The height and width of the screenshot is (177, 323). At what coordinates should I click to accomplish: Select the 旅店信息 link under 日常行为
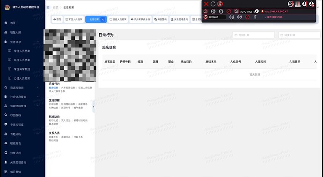(x=53, y=88)
